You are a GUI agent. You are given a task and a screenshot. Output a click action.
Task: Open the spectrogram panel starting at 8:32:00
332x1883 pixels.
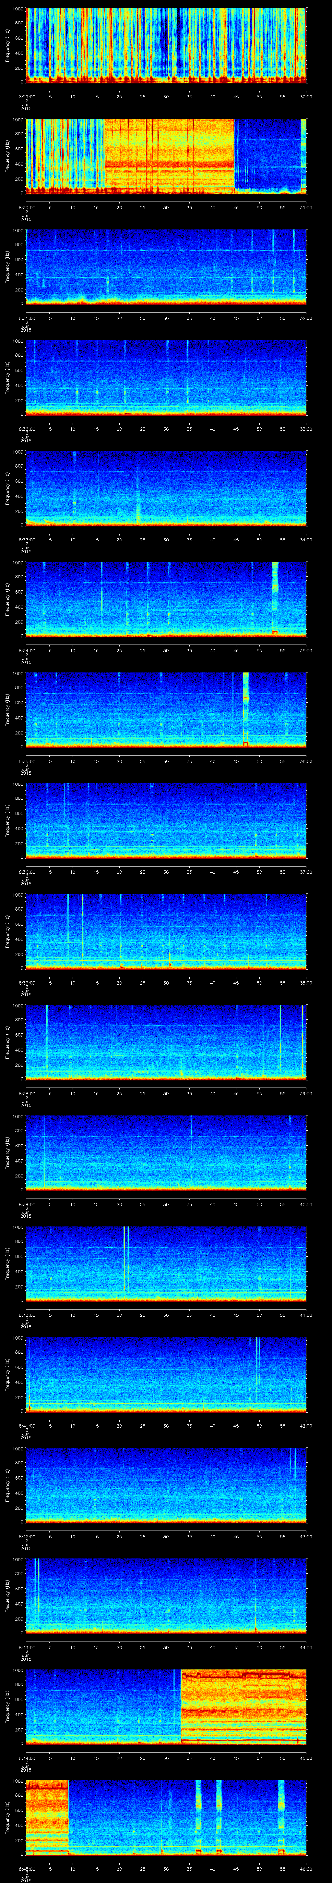166,378
